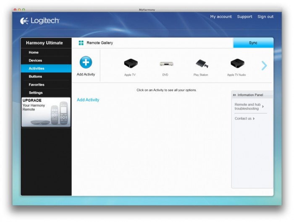Click the Information Panel header text
This screenshot has height=222, width=294.
[250, 95]
